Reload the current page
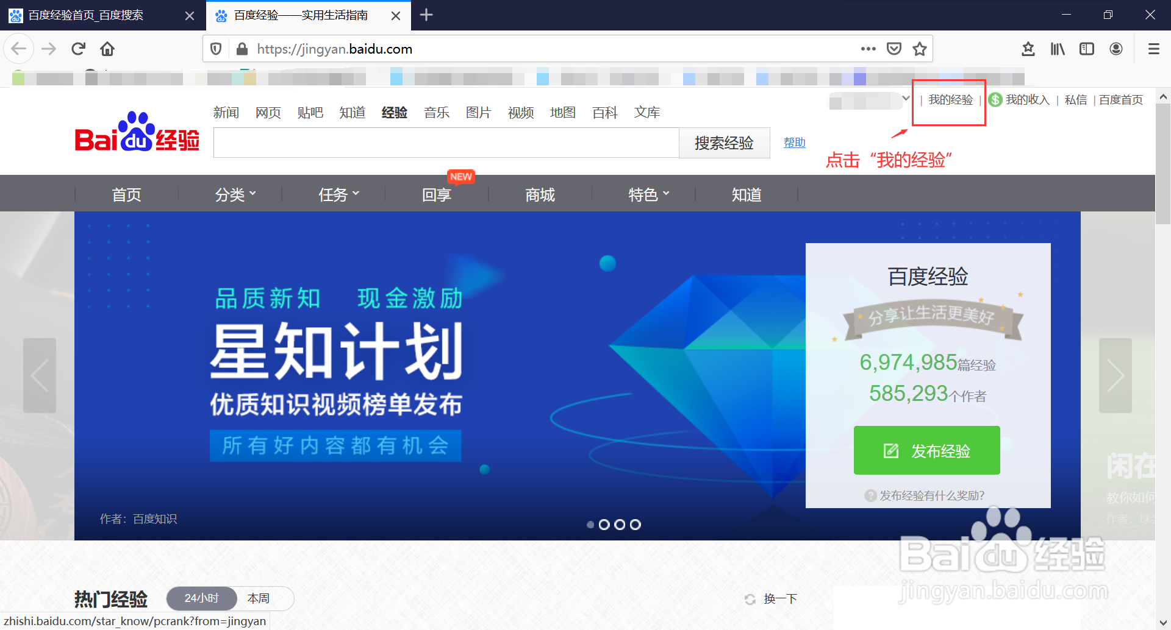The width and height of the screenshot is (1171, 630). (x=78, y=49)
